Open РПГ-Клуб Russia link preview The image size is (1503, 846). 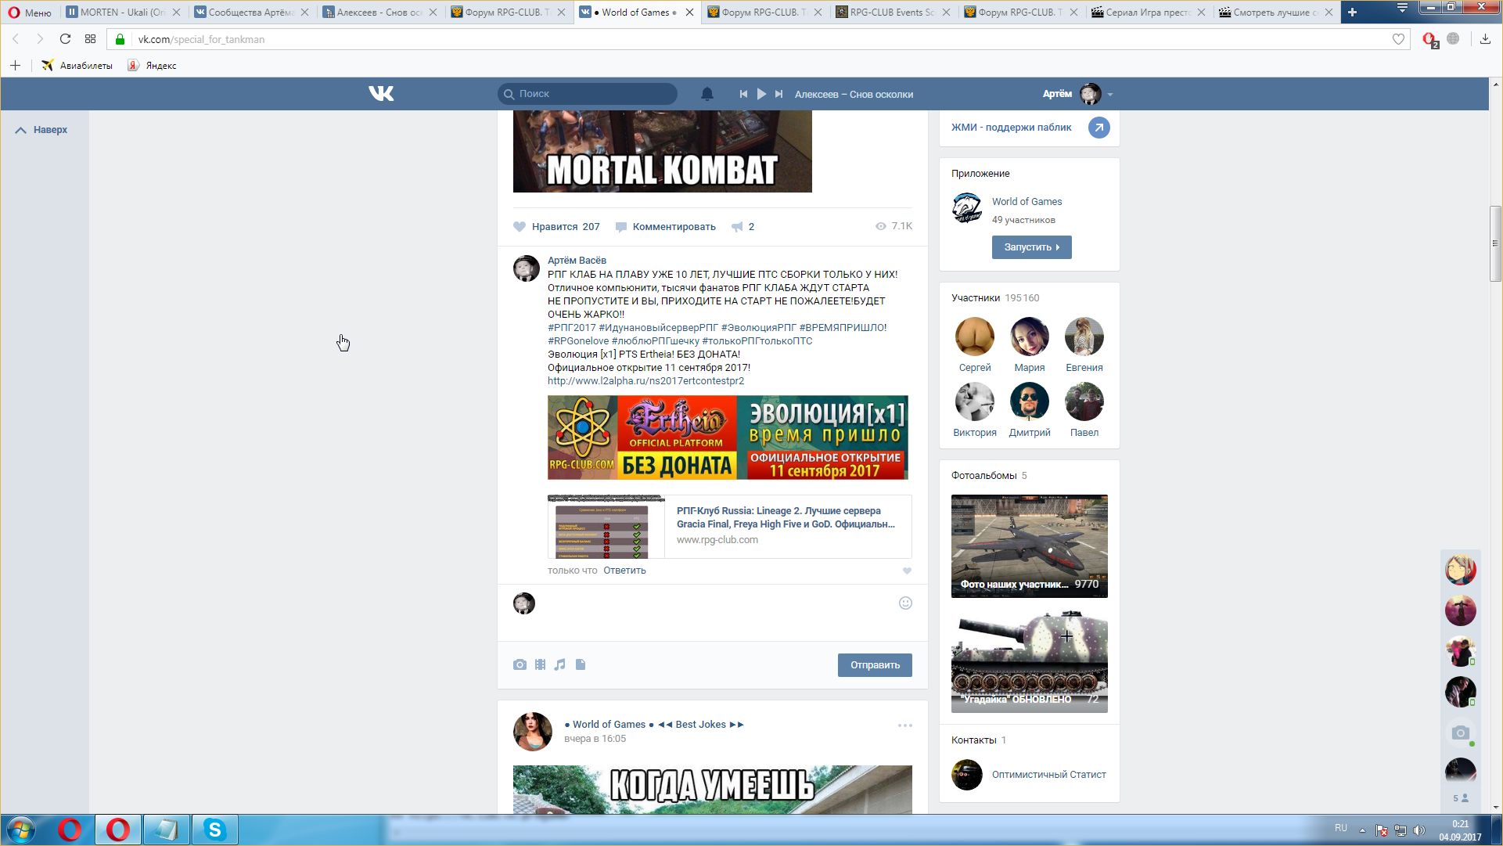[729, 527]
